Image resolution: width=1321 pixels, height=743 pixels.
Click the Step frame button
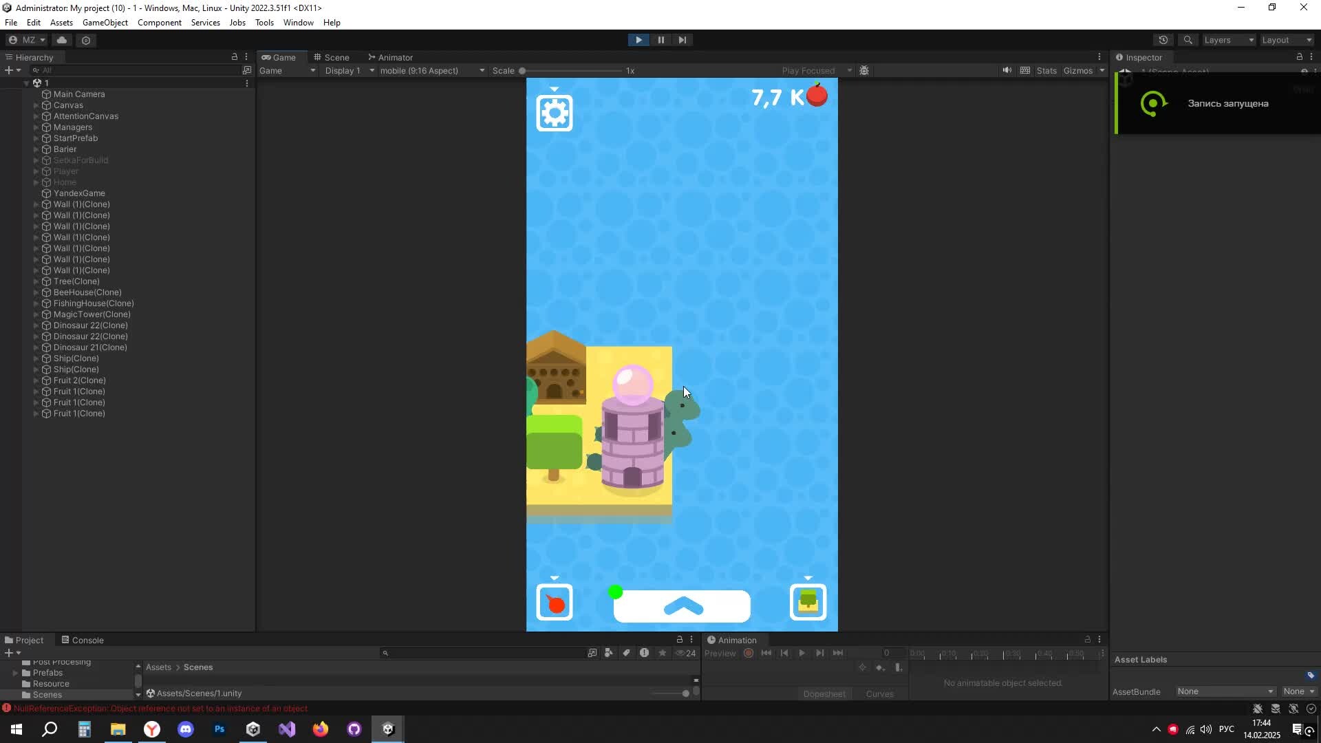tap(682, 40)
